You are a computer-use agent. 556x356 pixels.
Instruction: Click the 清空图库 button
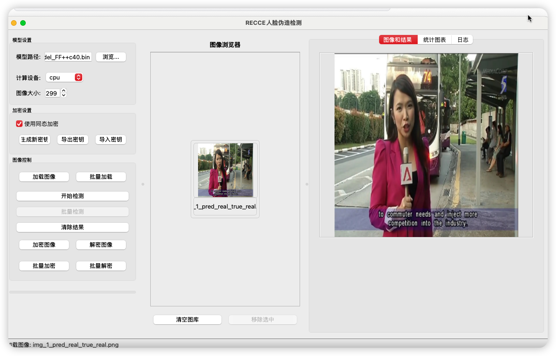click(187, 320)
